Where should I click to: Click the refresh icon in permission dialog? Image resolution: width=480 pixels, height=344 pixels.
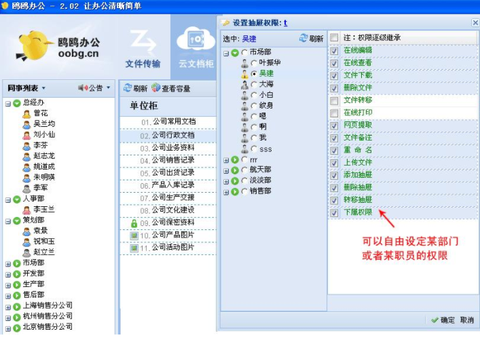pyautogui.click(x=303, y=38)
